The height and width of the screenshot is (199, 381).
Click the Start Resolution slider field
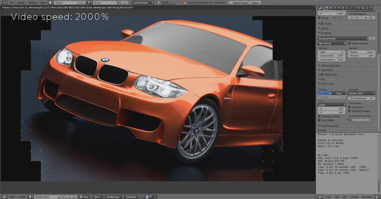tap(361, 98)
